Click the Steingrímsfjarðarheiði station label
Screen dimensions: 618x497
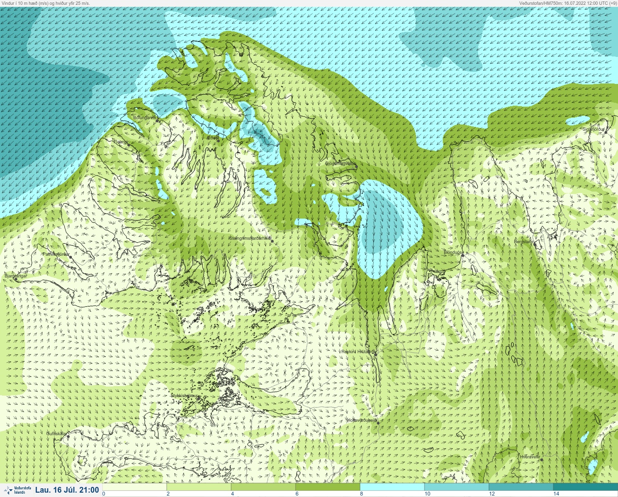coord(250,238)
